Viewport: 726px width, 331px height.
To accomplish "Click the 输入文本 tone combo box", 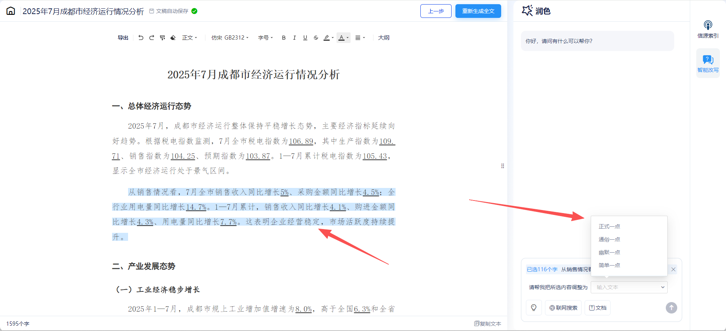I will point(629,287).
